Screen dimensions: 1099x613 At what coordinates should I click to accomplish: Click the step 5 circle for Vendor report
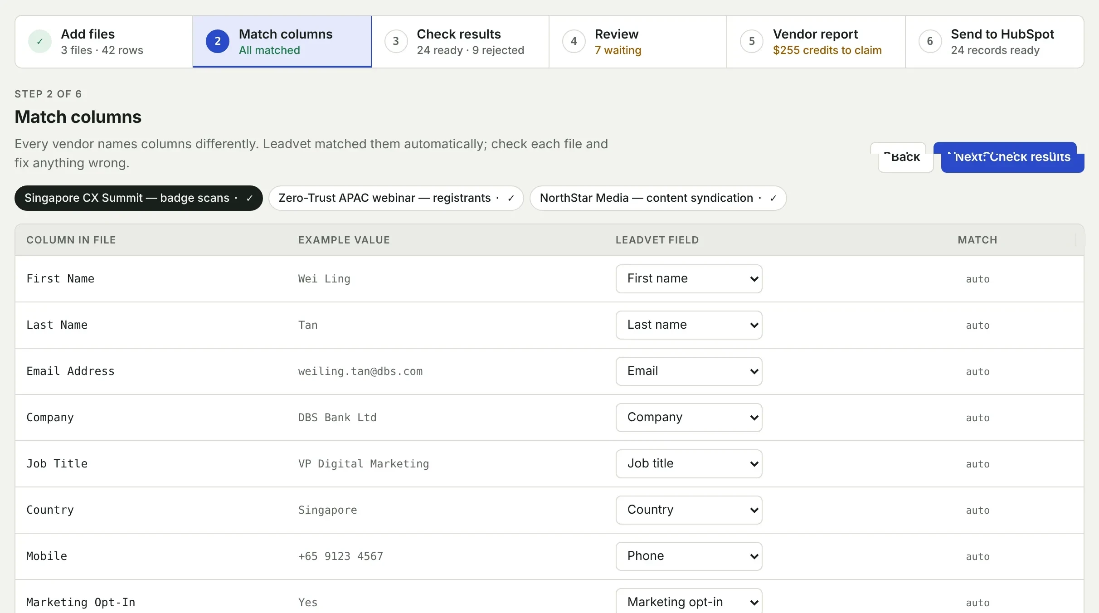coord(752,41)
